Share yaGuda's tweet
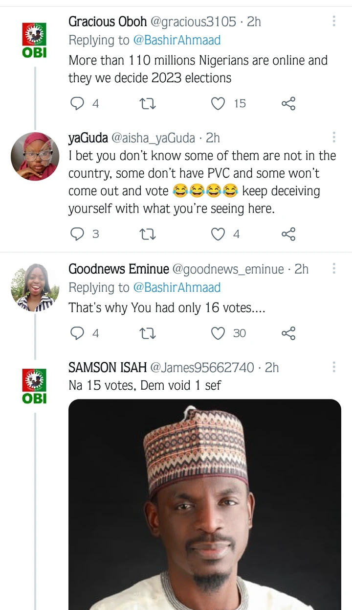This screenshot has height=610, width=352. coord(288,235)
